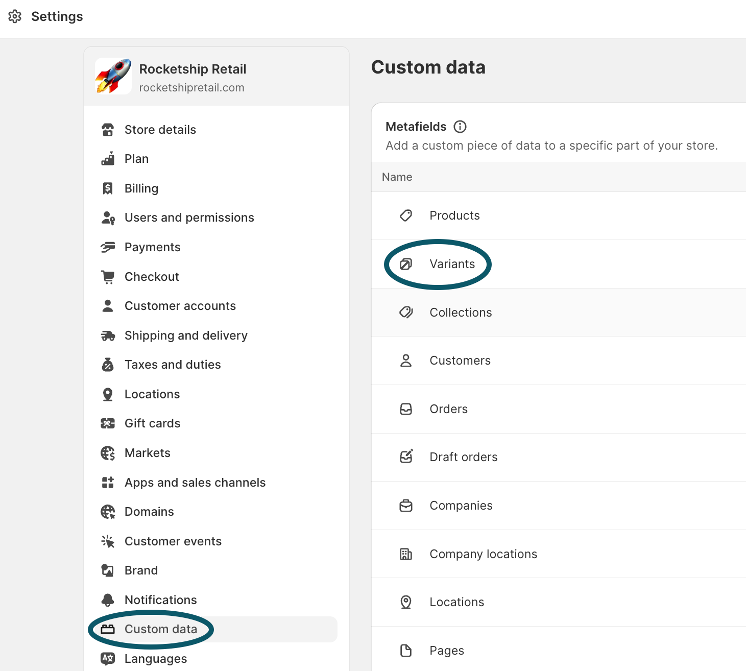Click the Notifications bell icon

tap(108, 600)
